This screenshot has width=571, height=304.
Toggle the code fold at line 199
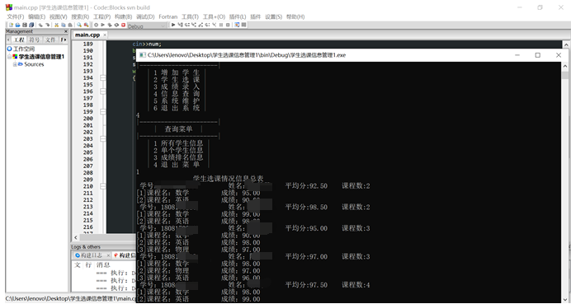click(102, 112)
